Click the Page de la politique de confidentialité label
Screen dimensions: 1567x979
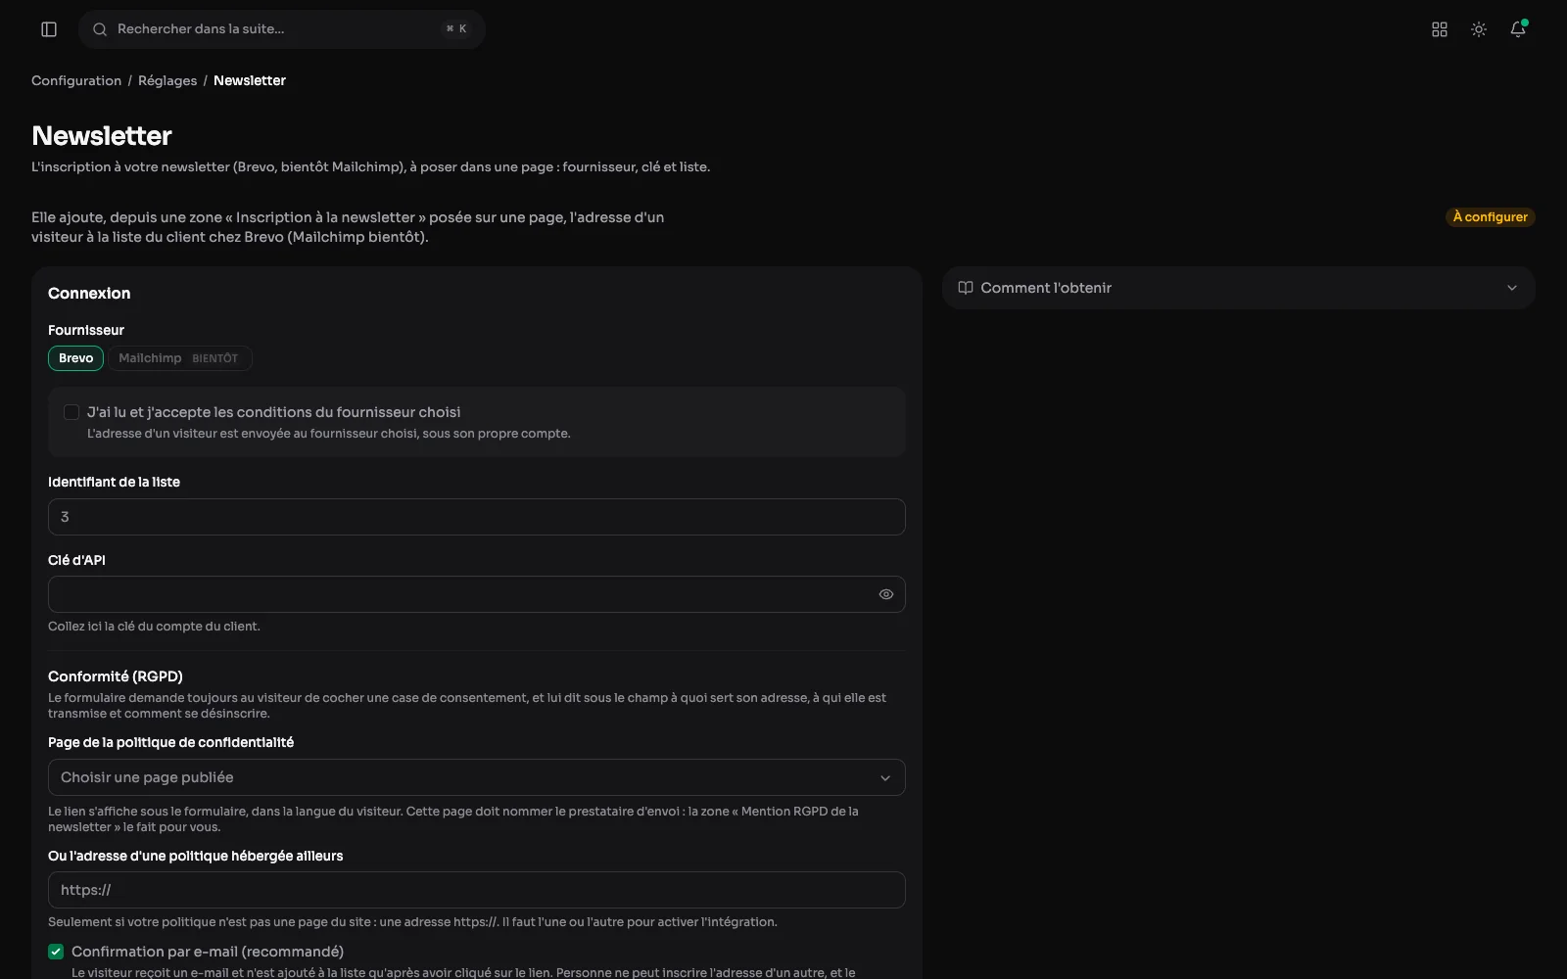pos(170,742)
